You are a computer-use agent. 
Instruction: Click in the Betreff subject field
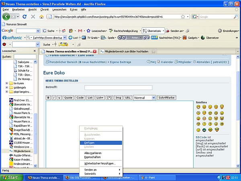pos(118,87)
